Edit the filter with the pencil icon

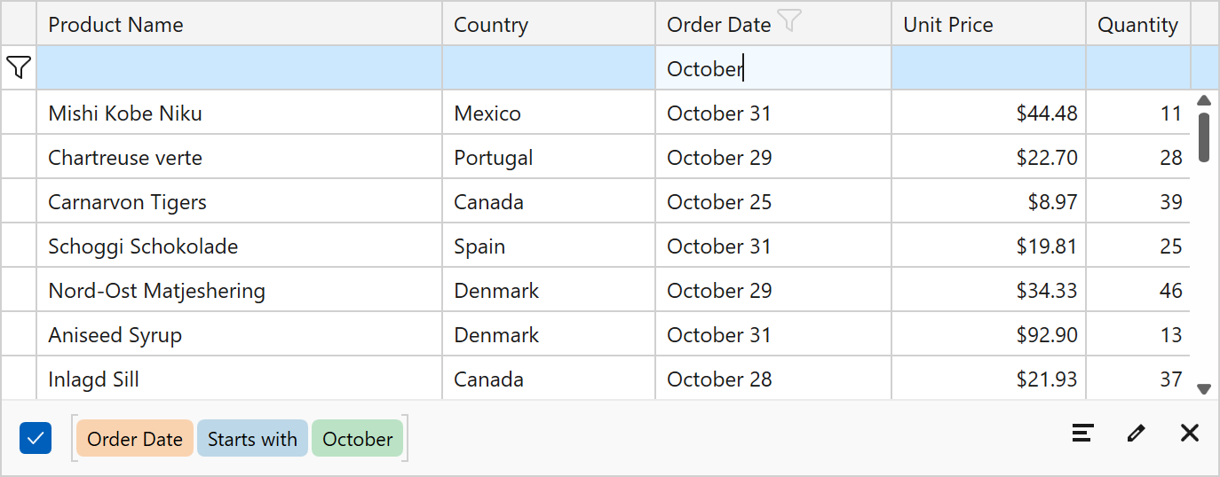click(1136, 433)
